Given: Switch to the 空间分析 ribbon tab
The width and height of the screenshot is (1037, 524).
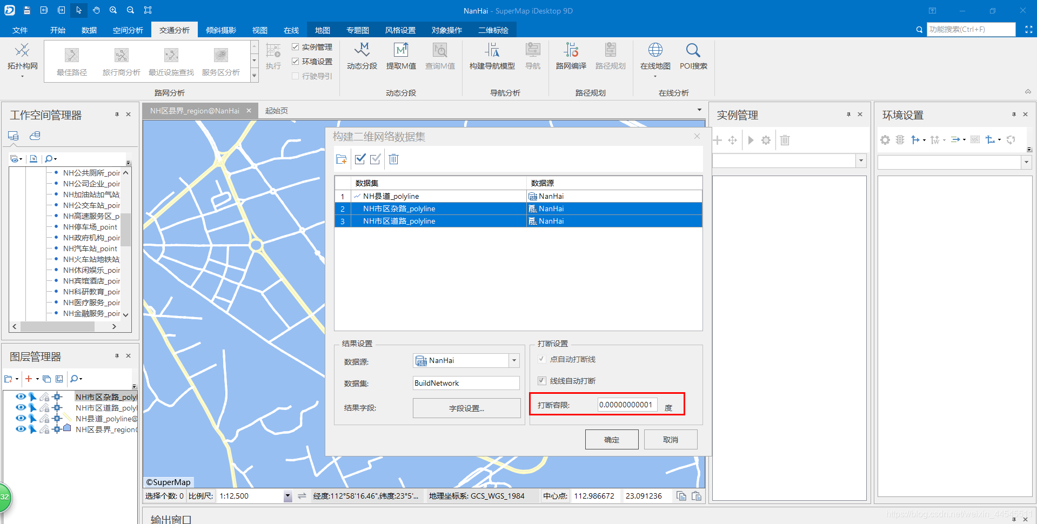Looking at the screenshot, I should 128,30.
